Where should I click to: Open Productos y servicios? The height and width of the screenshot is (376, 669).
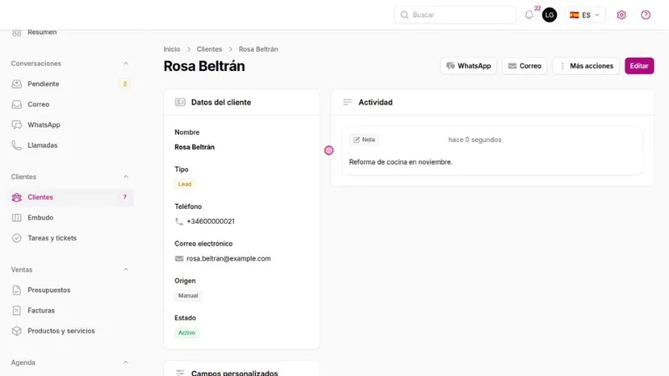pyautogui.click(x=70, y=331)
